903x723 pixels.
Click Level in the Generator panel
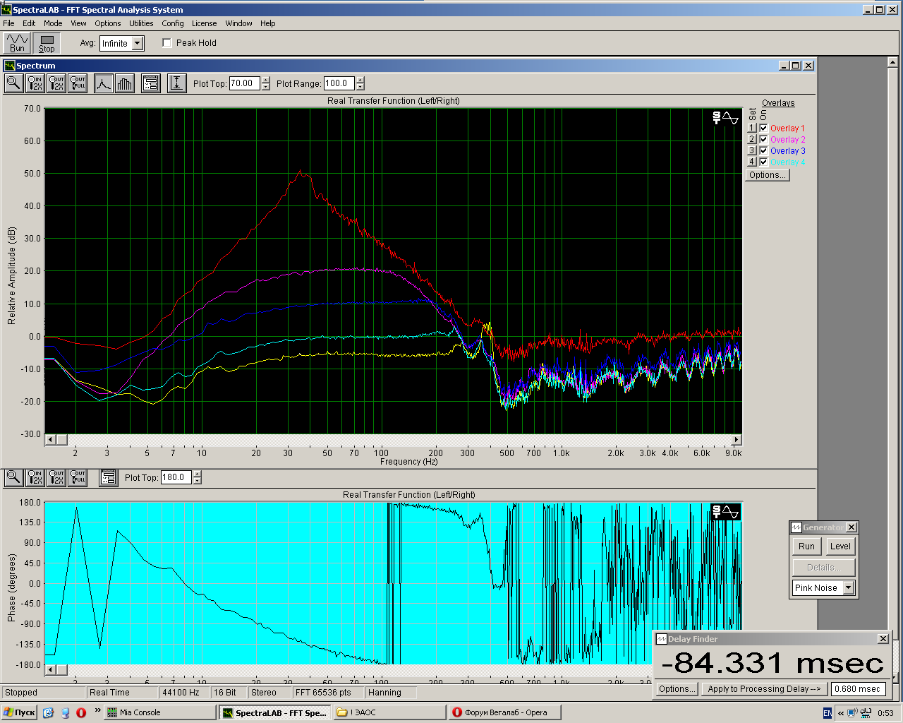coord(840,546)
